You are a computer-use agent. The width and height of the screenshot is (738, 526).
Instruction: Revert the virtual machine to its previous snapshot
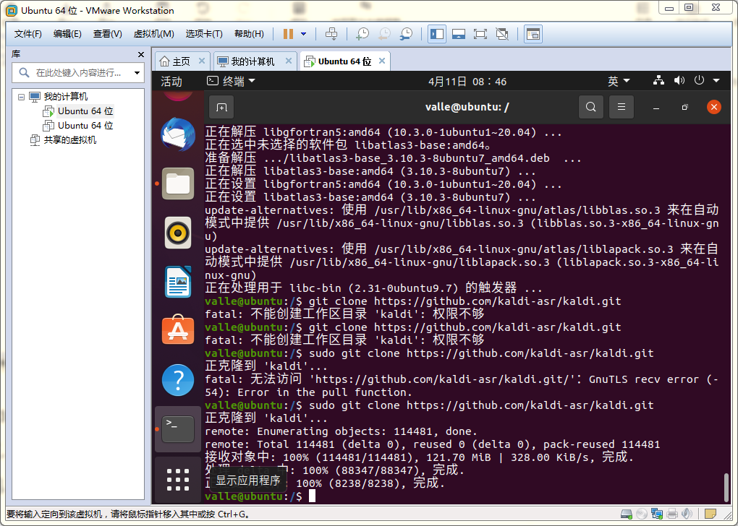tap(384, 34)
